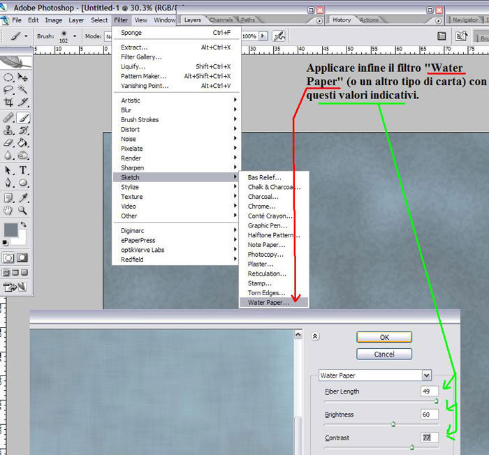The width and height of the screenshot is (489, 455).
Task: Open the Mode blending dropdown
Action: pos(108,36)
